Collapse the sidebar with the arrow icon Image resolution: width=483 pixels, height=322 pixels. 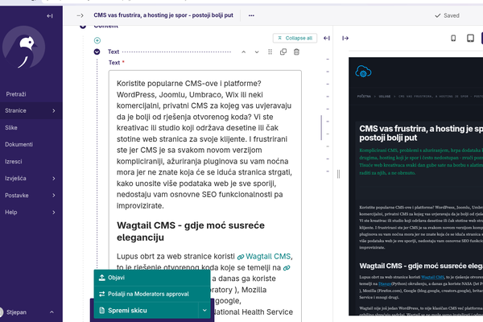(50, 16)
